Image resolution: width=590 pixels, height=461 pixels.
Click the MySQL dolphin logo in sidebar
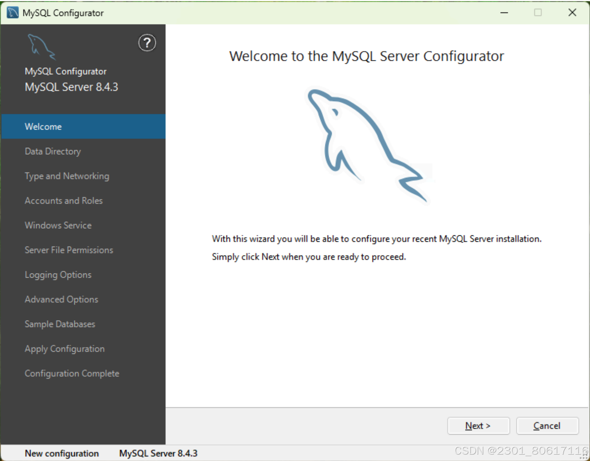coord(42,46)
